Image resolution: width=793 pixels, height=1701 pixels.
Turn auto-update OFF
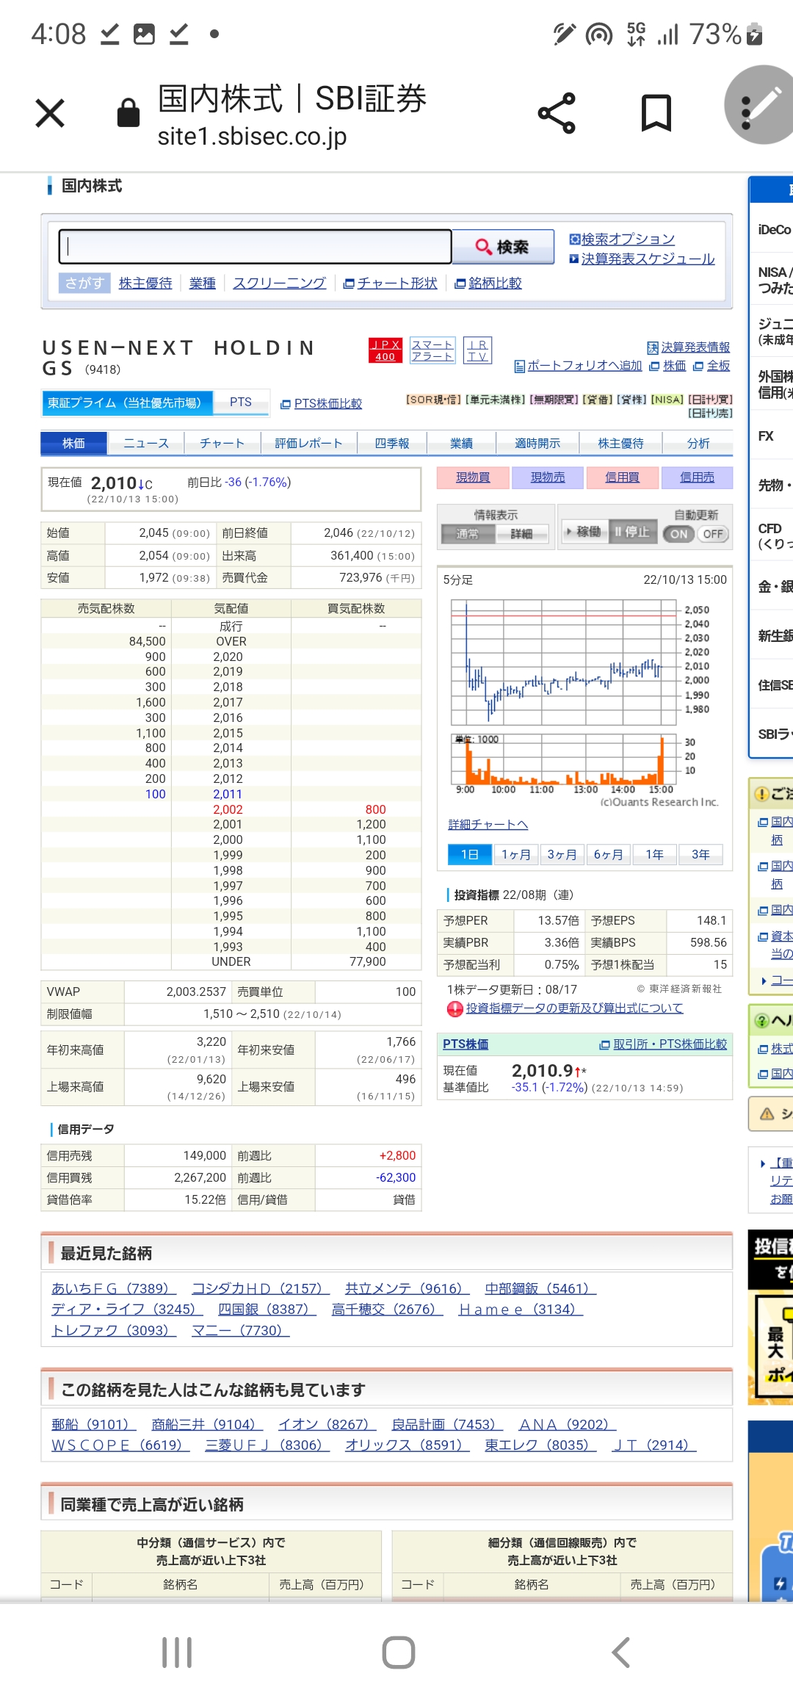(713, 534)
